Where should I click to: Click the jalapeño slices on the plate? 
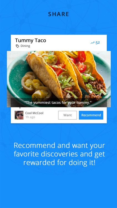tap(36, 85)
